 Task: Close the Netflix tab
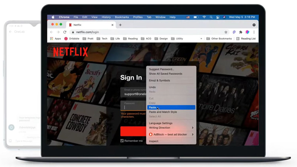[x=112, y=25]
